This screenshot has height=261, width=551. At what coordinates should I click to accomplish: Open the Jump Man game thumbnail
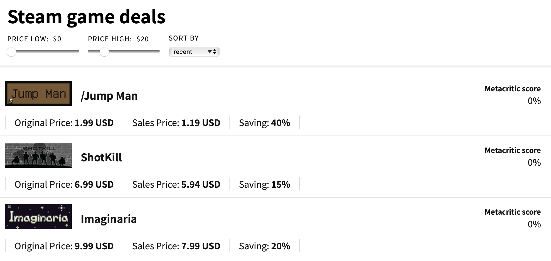(38, 94)
